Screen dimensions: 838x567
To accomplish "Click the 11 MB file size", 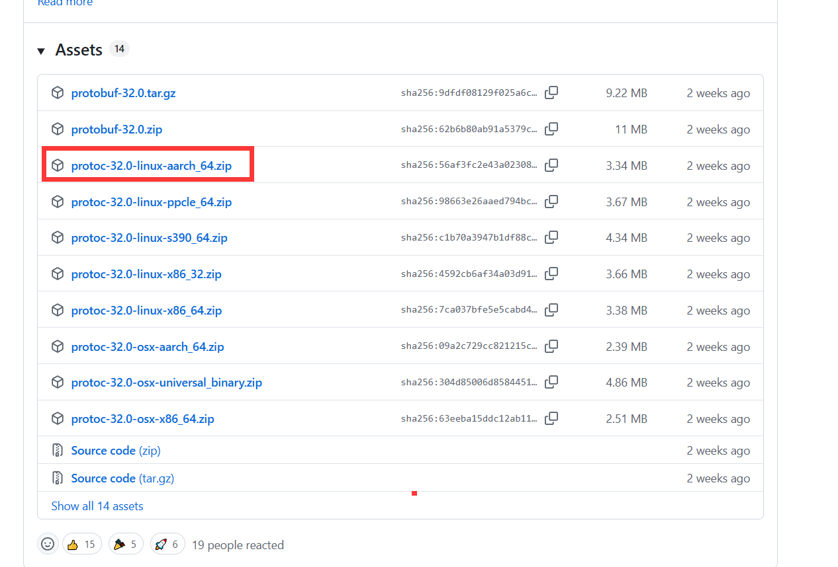I will coord(631,130).
